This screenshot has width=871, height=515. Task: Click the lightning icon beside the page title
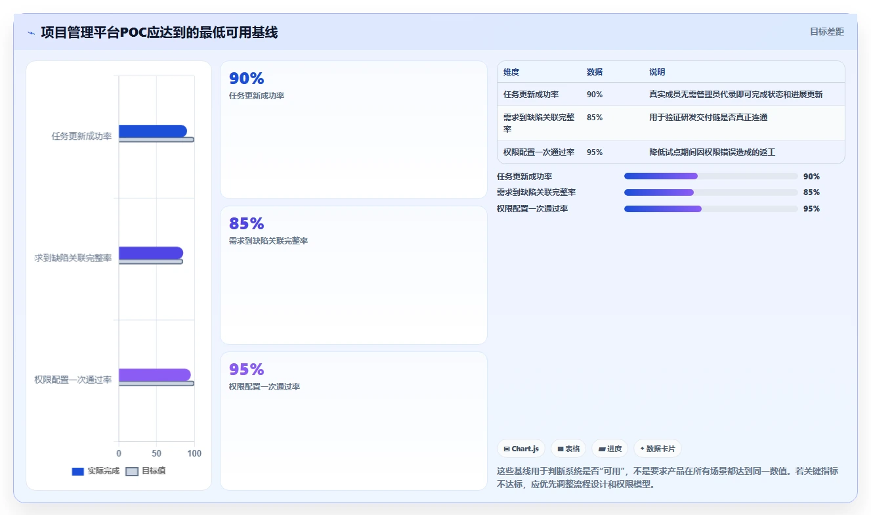(31, 33)
